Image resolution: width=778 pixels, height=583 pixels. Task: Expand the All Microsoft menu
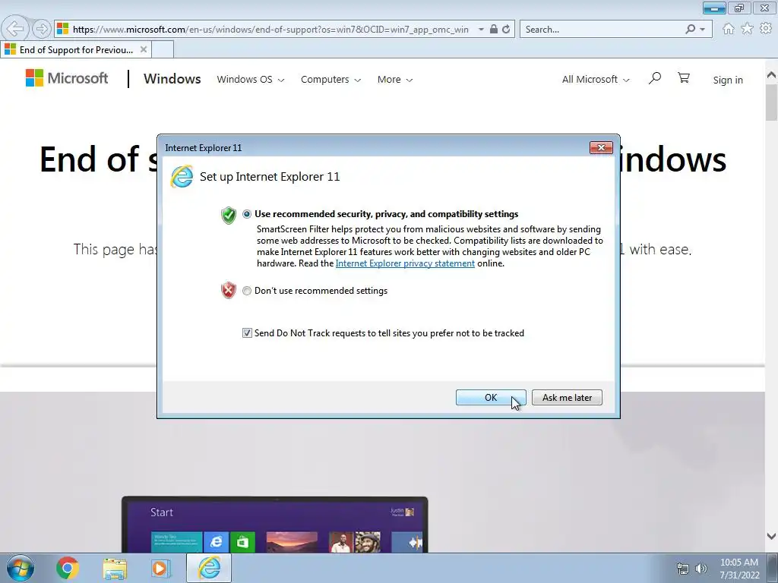pyautogui.click(x=596, y=79)
